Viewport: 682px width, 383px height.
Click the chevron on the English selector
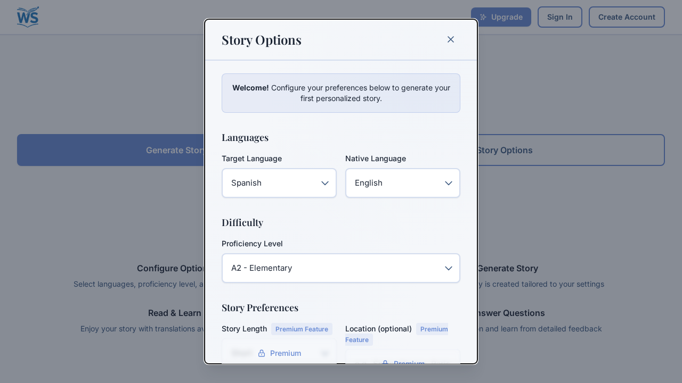click(449, 183)
